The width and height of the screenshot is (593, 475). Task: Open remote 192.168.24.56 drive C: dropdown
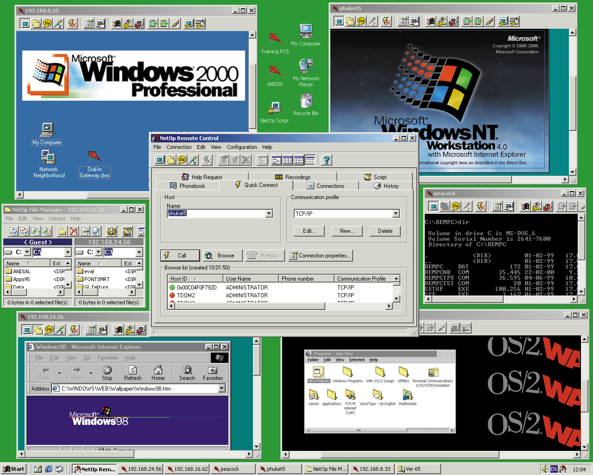(99, 252)
